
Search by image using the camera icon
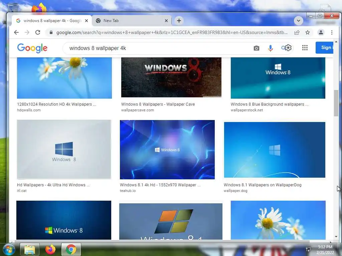point(256,48)
